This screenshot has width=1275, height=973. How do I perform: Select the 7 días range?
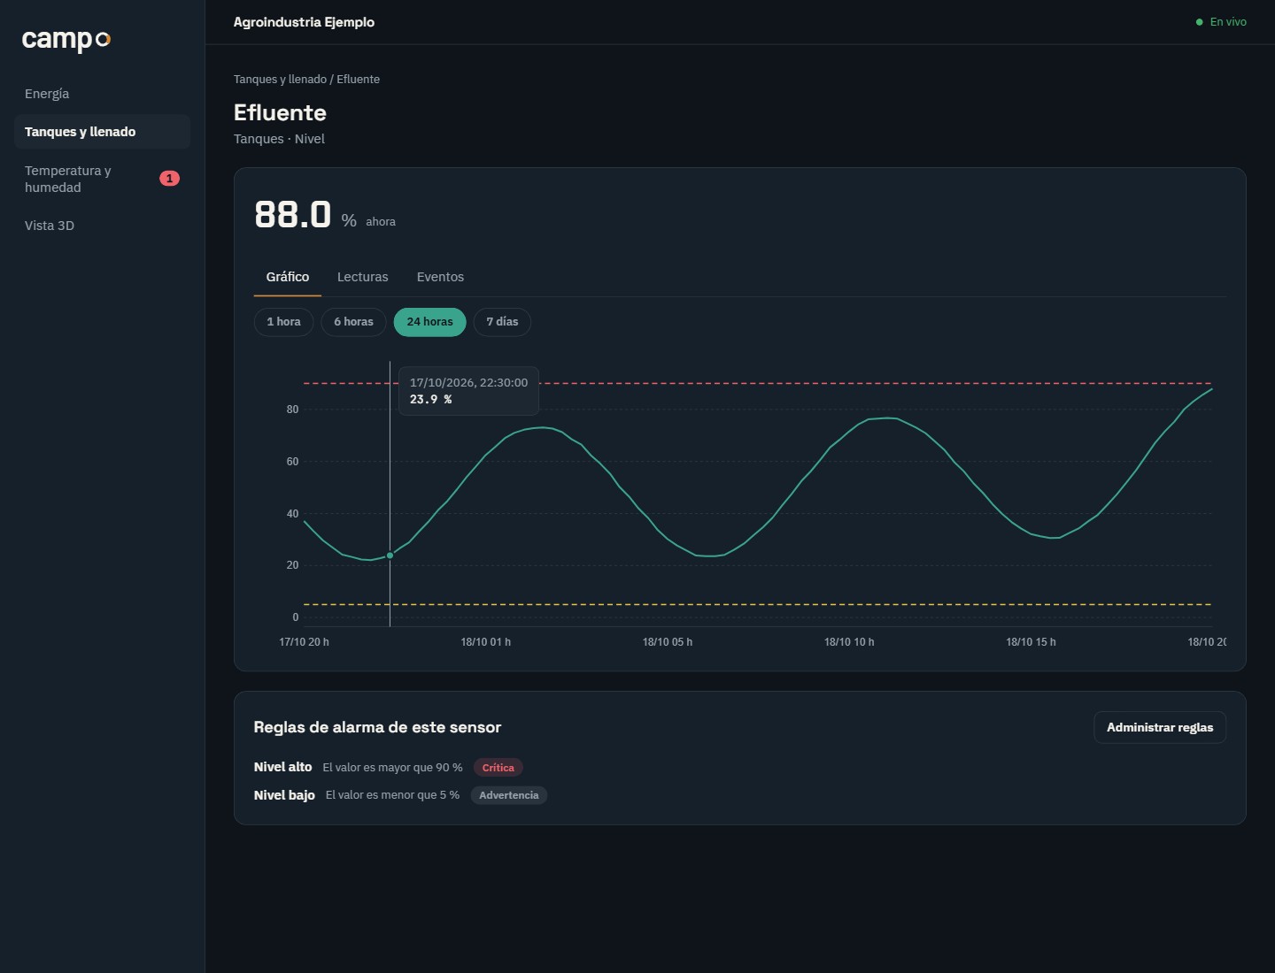(502, 322)
